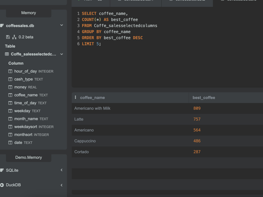Collapse the Coffe_salesselectedc... table chevron
Viewport: 263px width, 197px height.
click(x=62, y=54)
